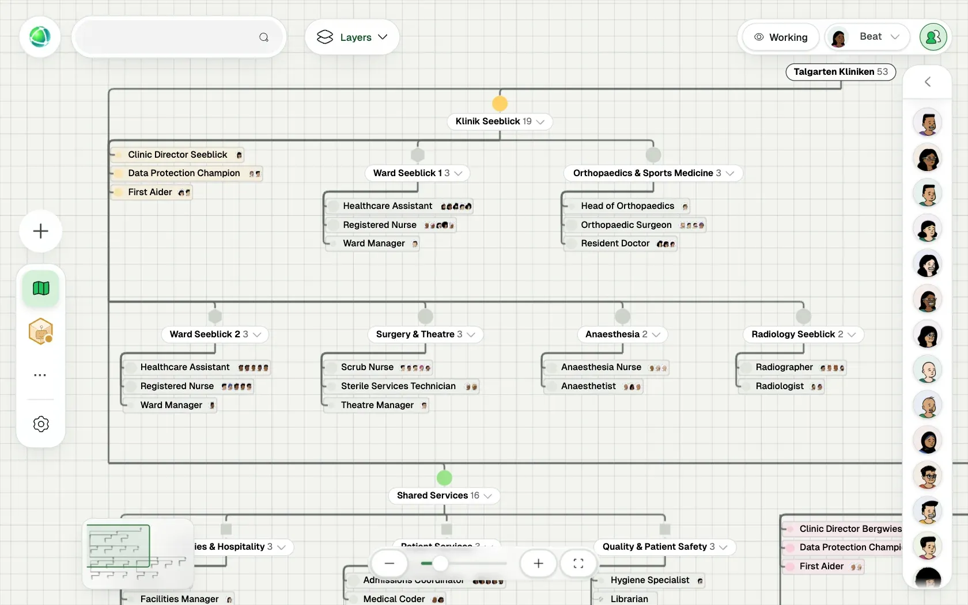Click the yellow Klinik Seeblick circle node
Image resolution: width=968 pixels, height=605 pixels.
point(500,104)
